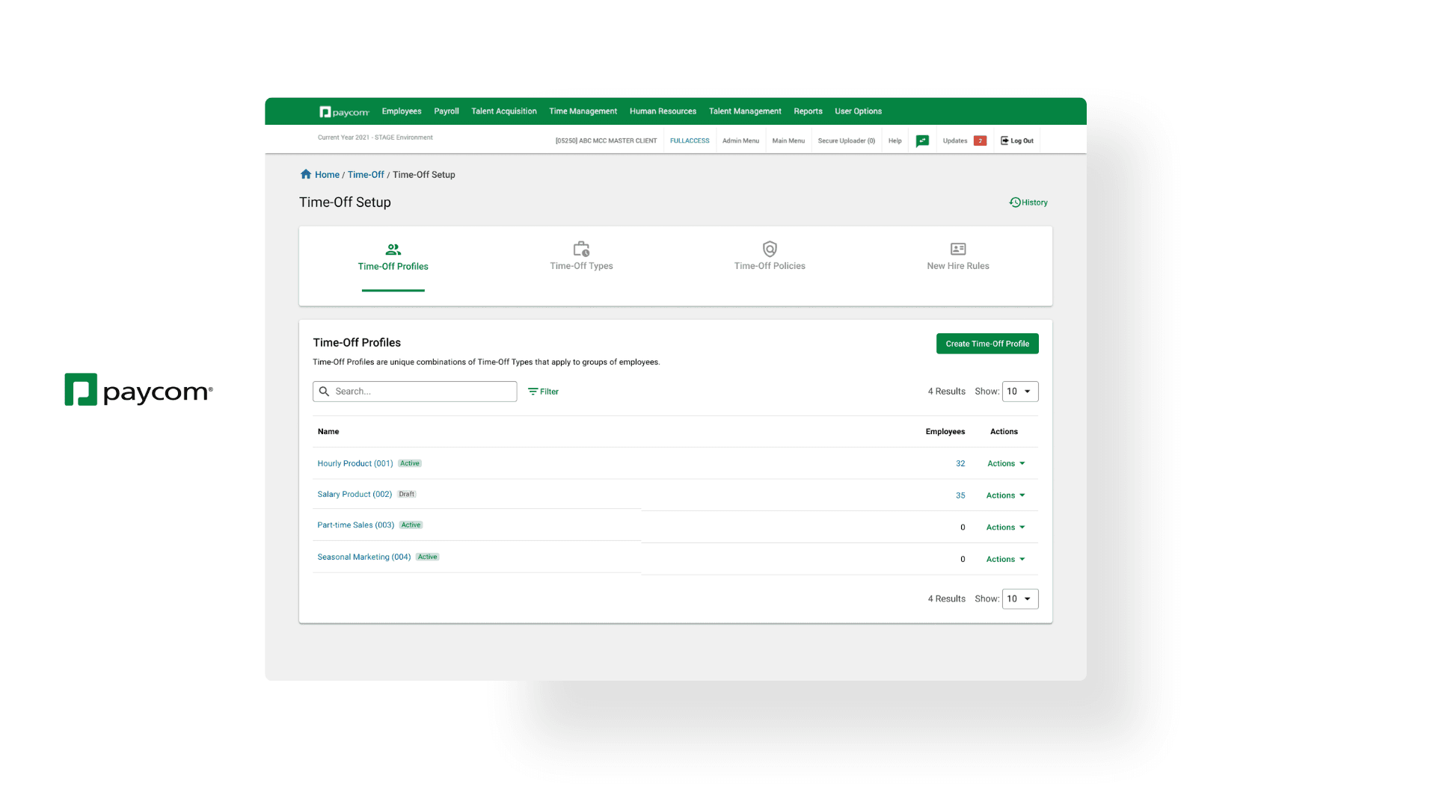Open the Filter options
The width and height of the screenshot is (1436, 807).
pyautogui.click(x=544, y=392)
